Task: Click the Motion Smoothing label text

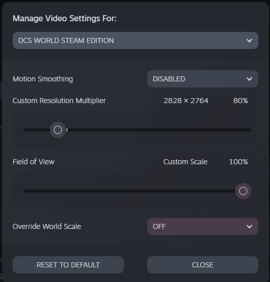Action: pos(43,79)
